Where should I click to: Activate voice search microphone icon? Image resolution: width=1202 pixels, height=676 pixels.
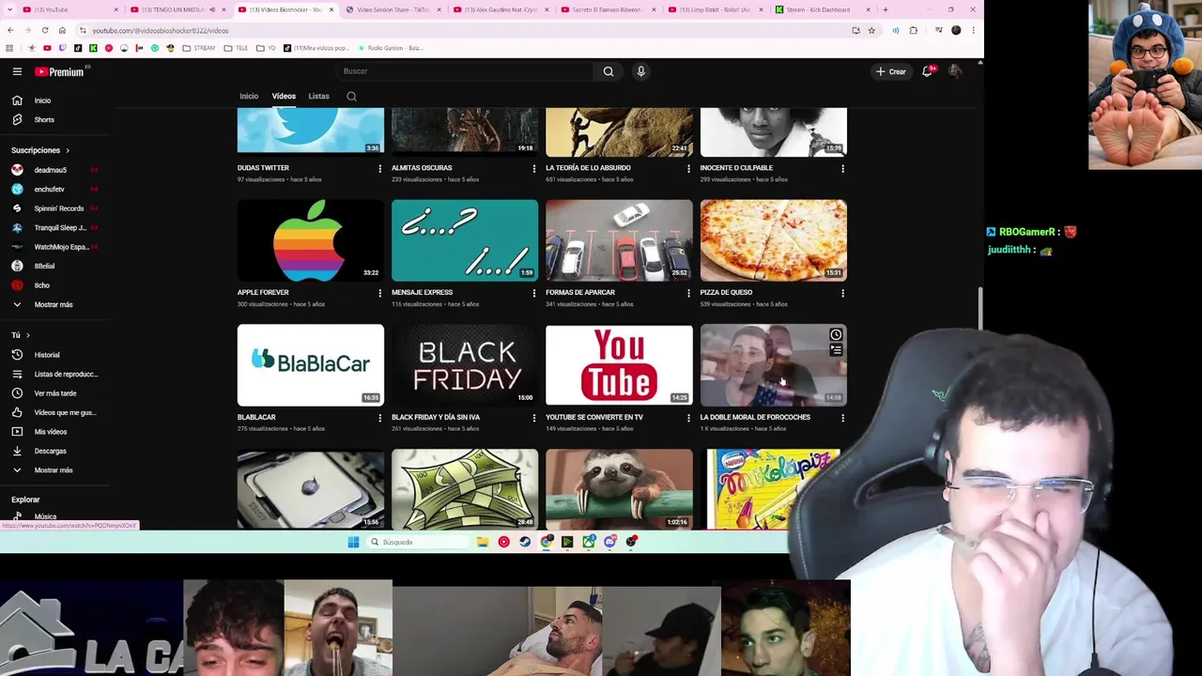click(x=640, y=71)
